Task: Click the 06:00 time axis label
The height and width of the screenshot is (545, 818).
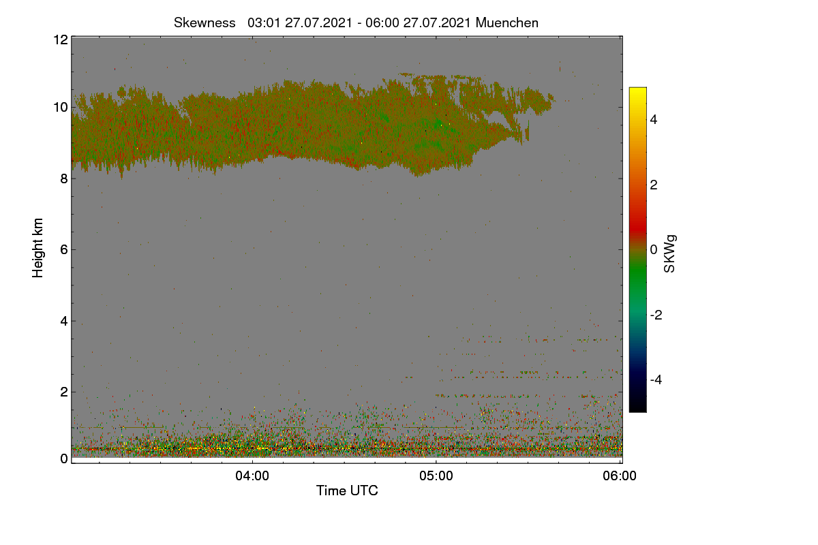Action: [x=620, y=476]
